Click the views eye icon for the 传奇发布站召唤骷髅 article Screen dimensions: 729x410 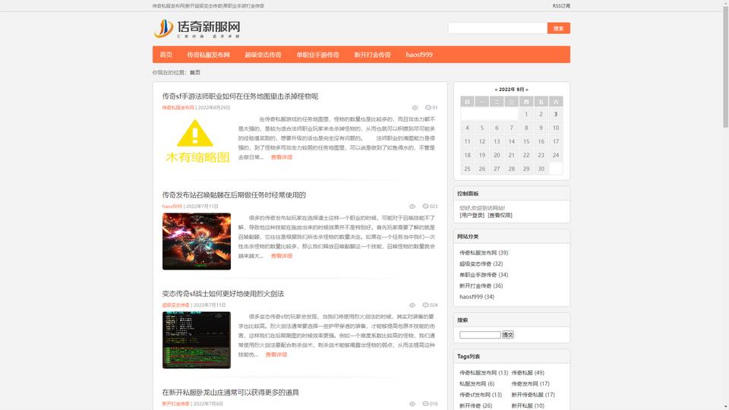pyautogui.click(x=412, y=207)
